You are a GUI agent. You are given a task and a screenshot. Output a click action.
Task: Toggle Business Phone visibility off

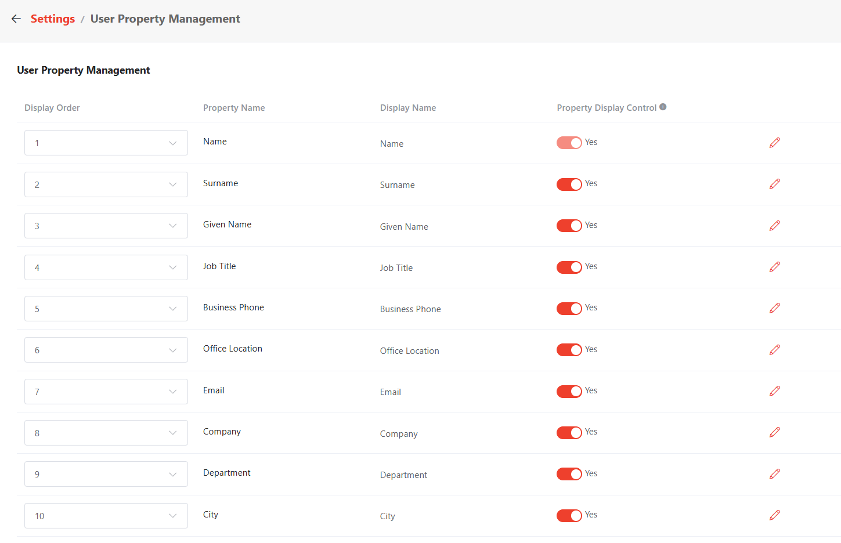[x=569, y=308]
